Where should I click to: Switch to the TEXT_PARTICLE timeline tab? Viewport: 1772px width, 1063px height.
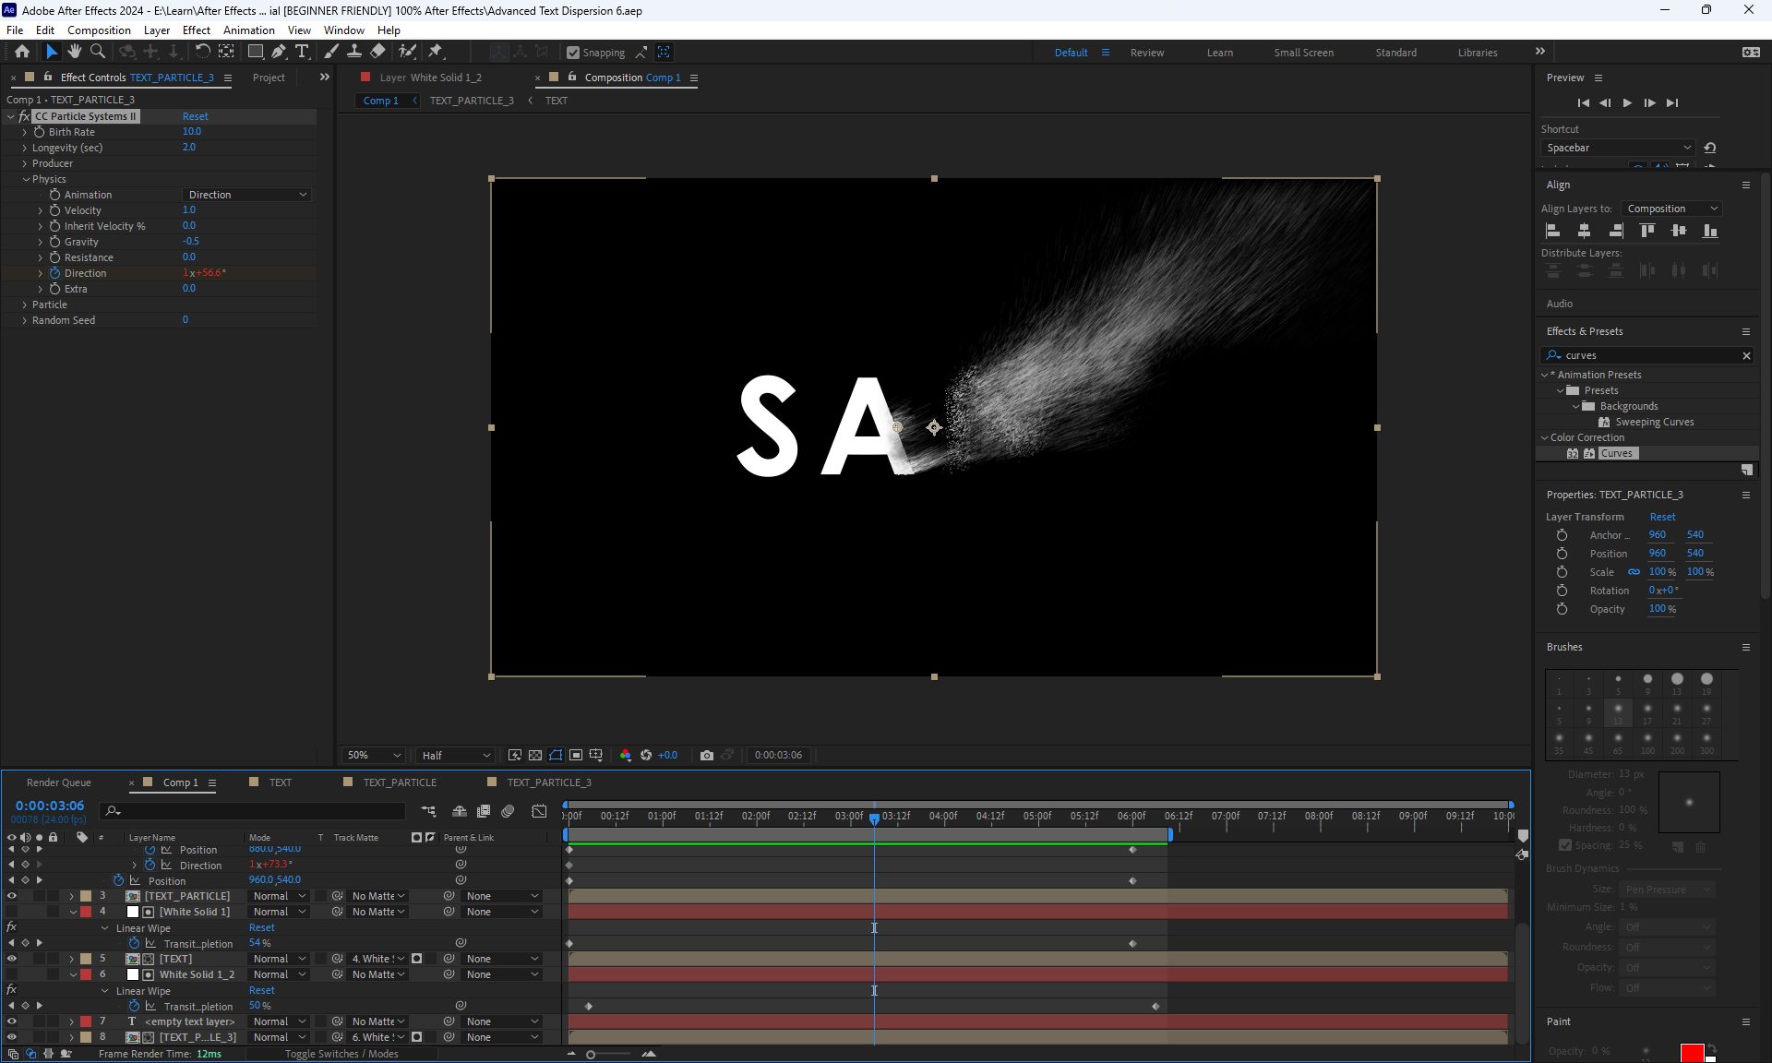pyautogui.click(x=399, y=782)
